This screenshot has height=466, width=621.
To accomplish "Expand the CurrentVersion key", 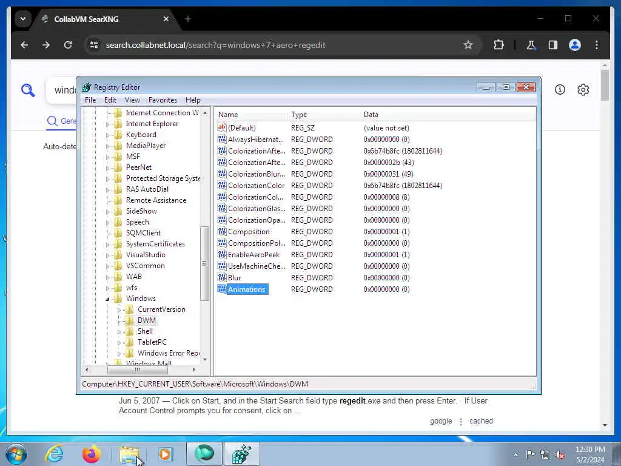I will pyautogui.click(x=119, y=310).
